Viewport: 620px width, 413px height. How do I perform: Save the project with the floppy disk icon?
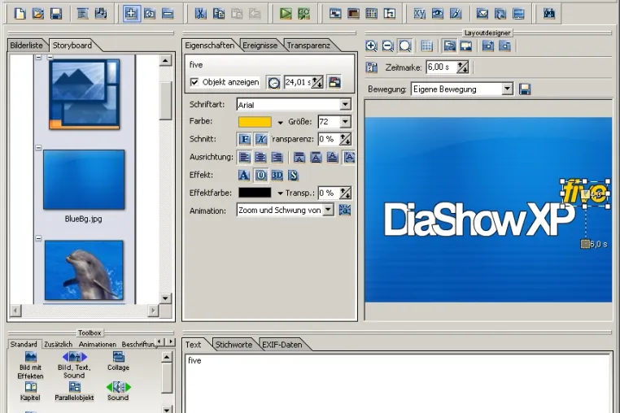(56, 14)
